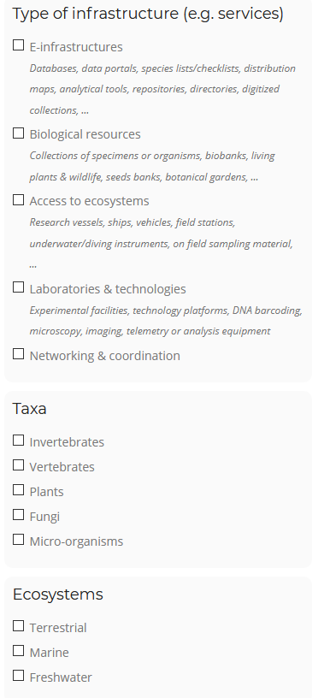Enable the Fungi filter checkbox
The width and height of the screenshot is (324, 698).
coord(18,515)
